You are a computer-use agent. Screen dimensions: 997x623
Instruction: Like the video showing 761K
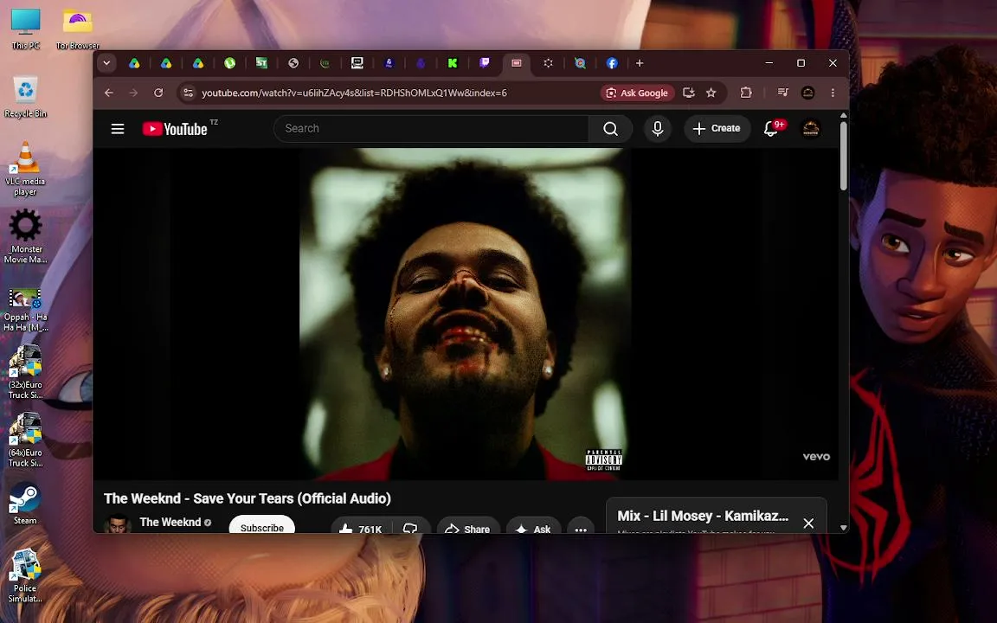(x=361, y=528)
